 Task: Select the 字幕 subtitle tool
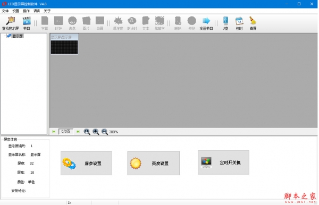click(x=45, y=23)
